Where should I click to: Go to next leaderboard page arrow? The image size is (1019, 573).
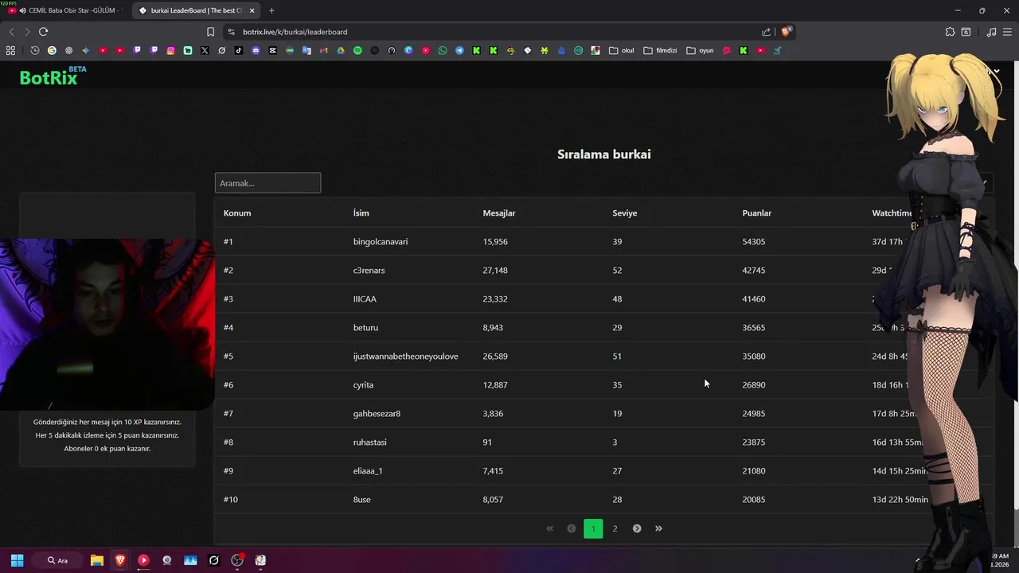click(x=637, y=528)
